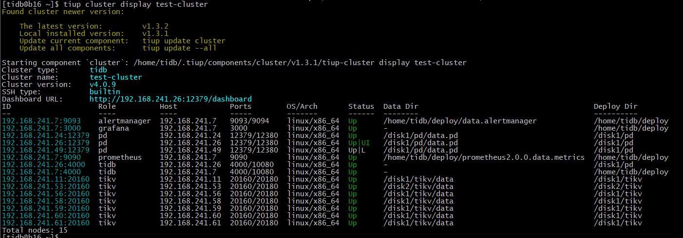Click cluster name test-cluster value
The height and width of the screenshot is (238, 683).
click(116, 77)
